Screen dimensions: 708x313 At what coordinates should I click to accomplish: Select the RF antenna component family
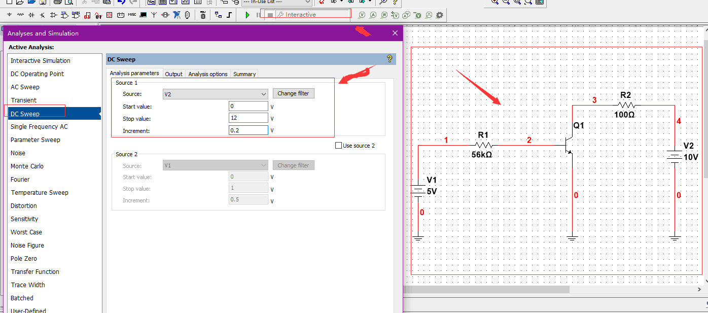pyautogui.click(x=154, y=15)
